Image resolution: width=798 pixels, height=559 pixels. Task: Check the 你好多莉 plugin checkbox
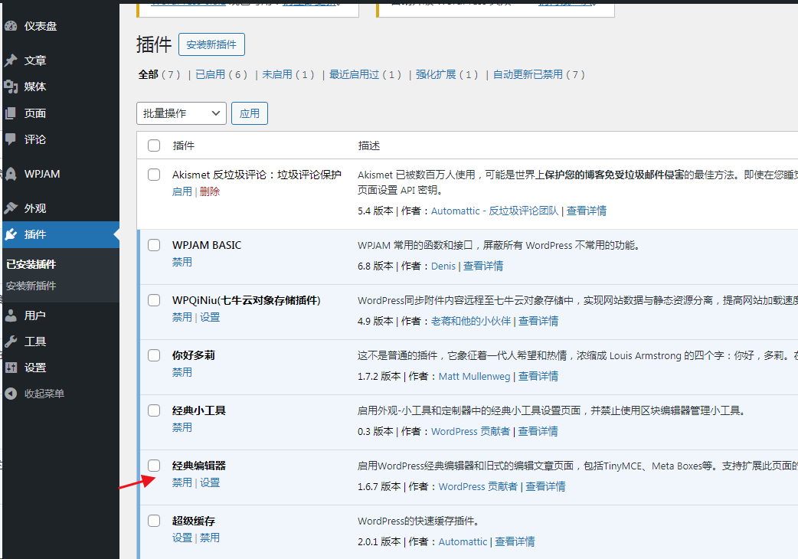(154, 355)
